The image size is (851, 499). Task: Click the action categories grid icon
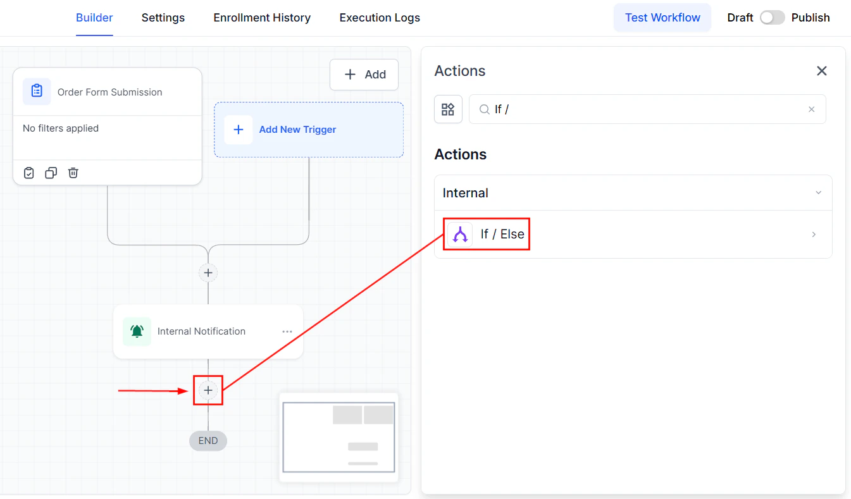448,109
